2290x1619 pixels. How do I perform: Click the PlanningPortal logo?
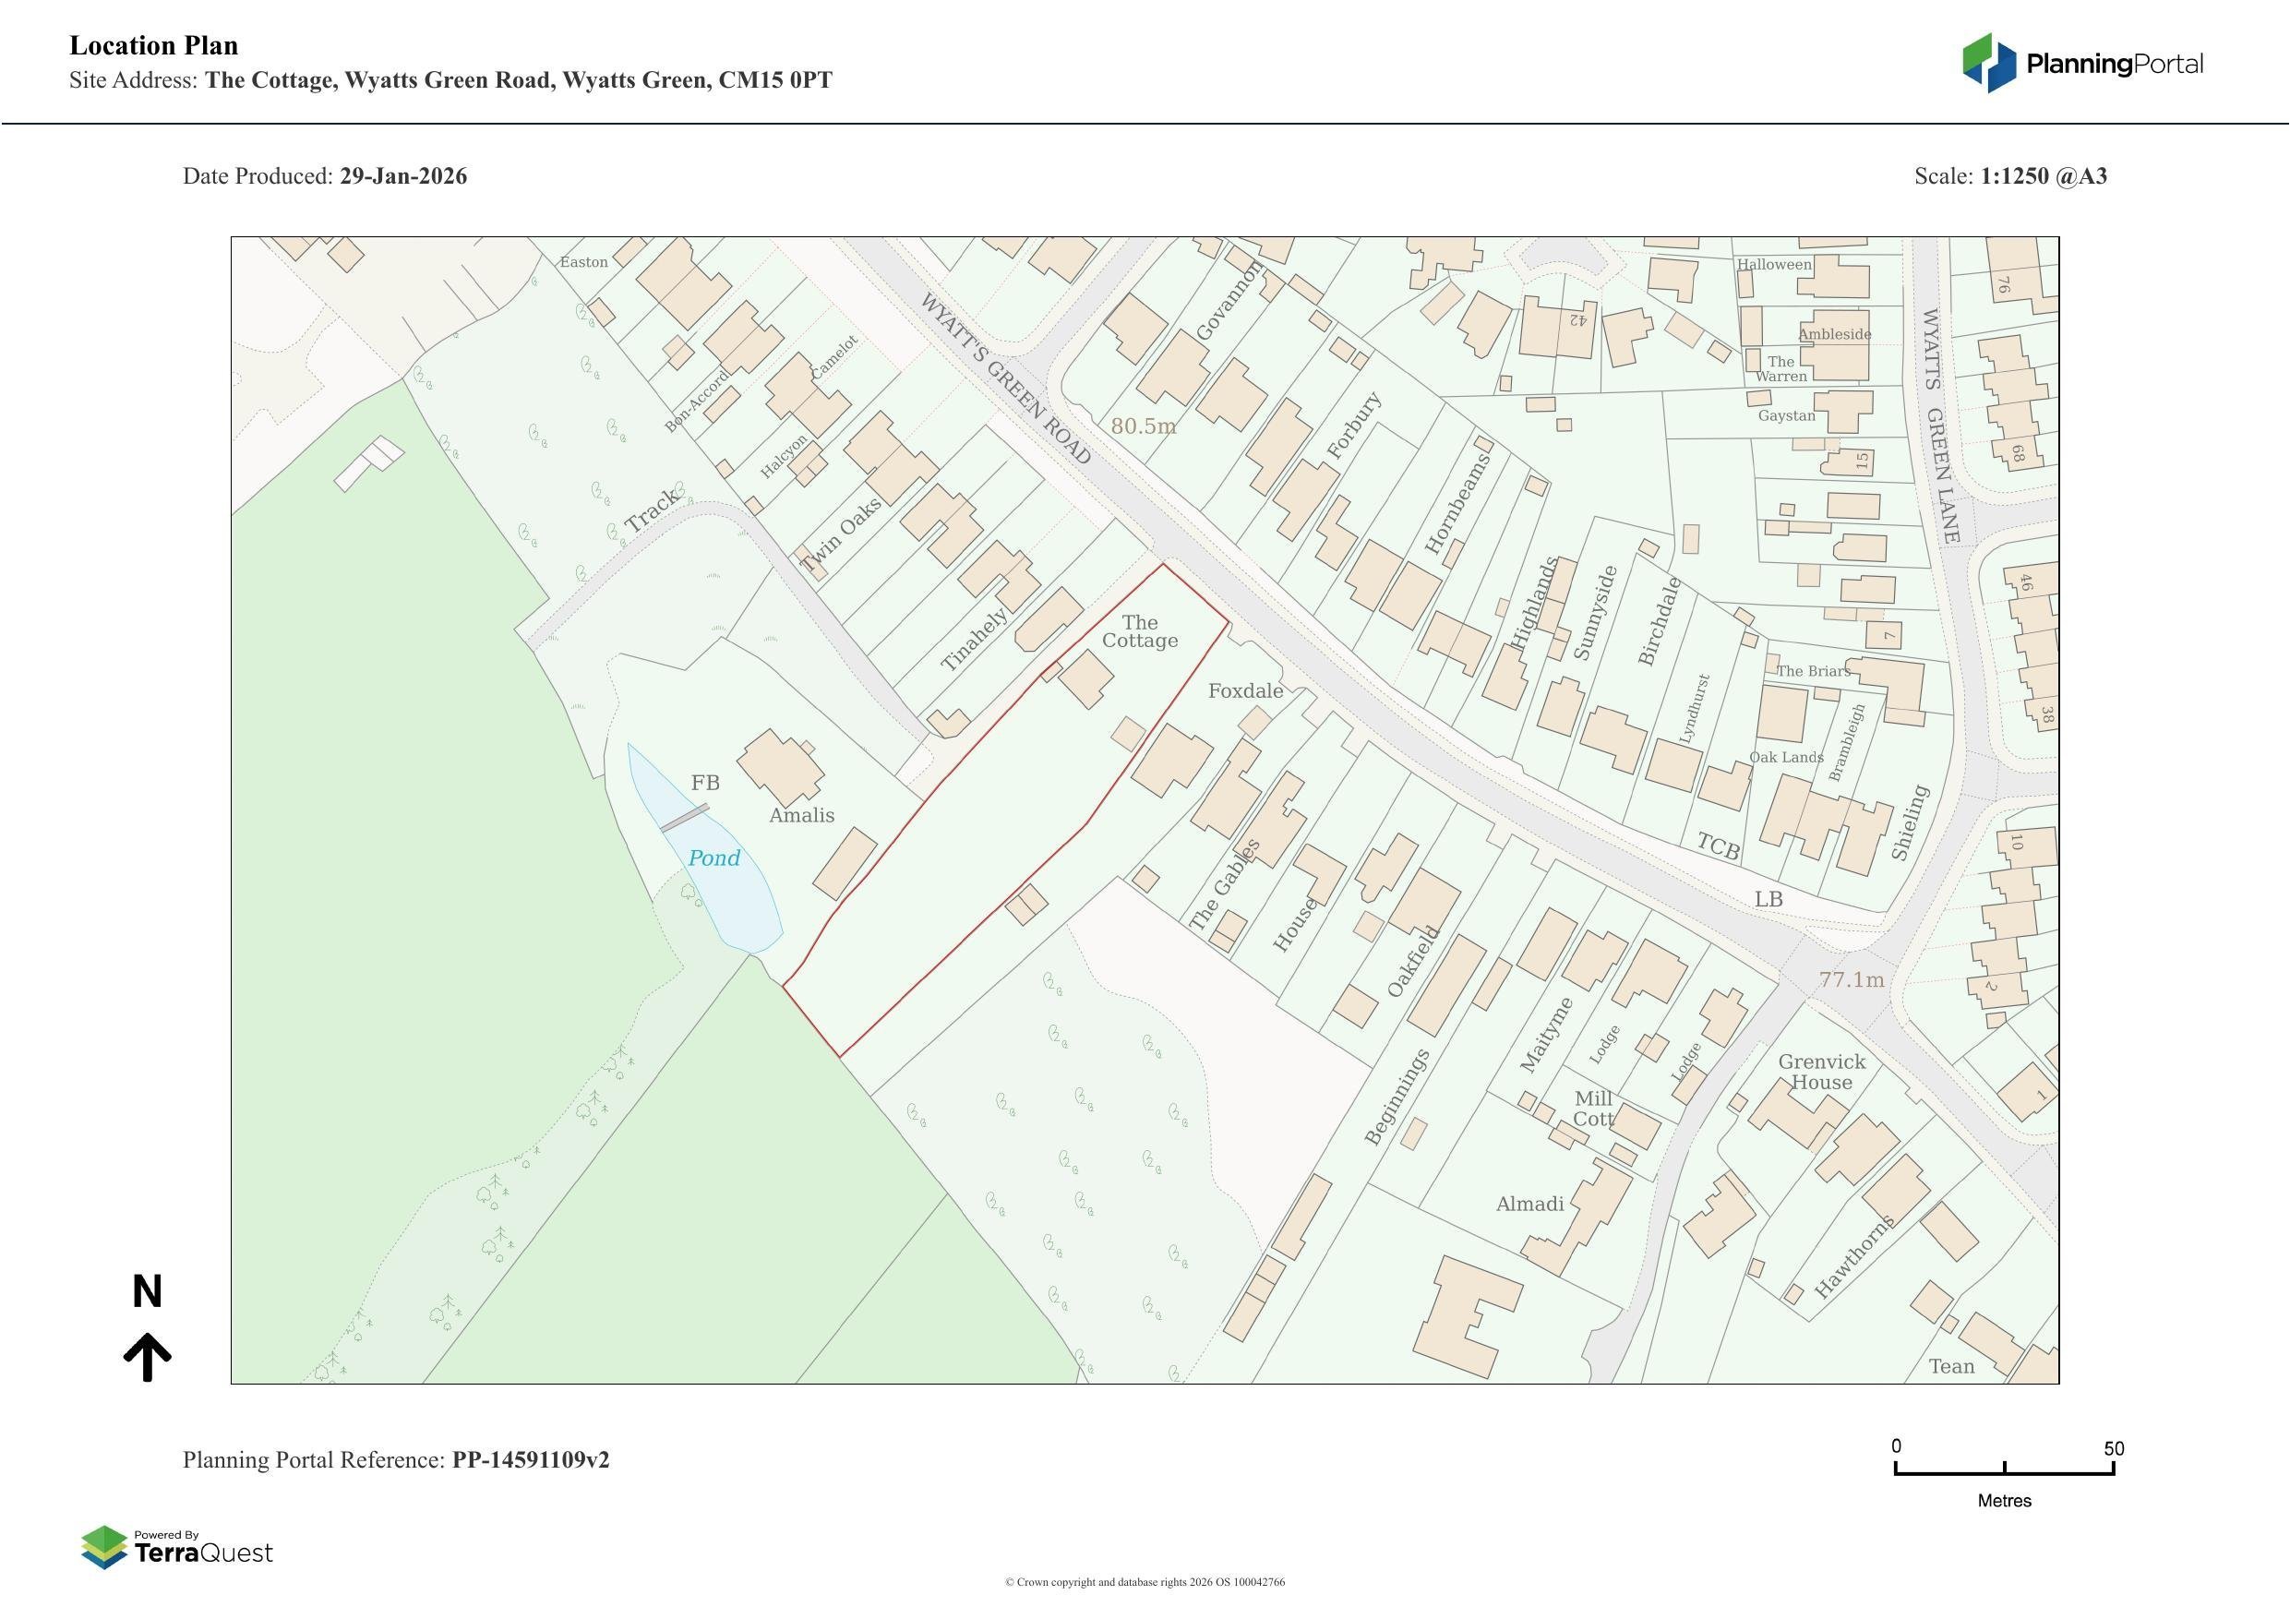pyautogui.click(x=2081, y=64)
